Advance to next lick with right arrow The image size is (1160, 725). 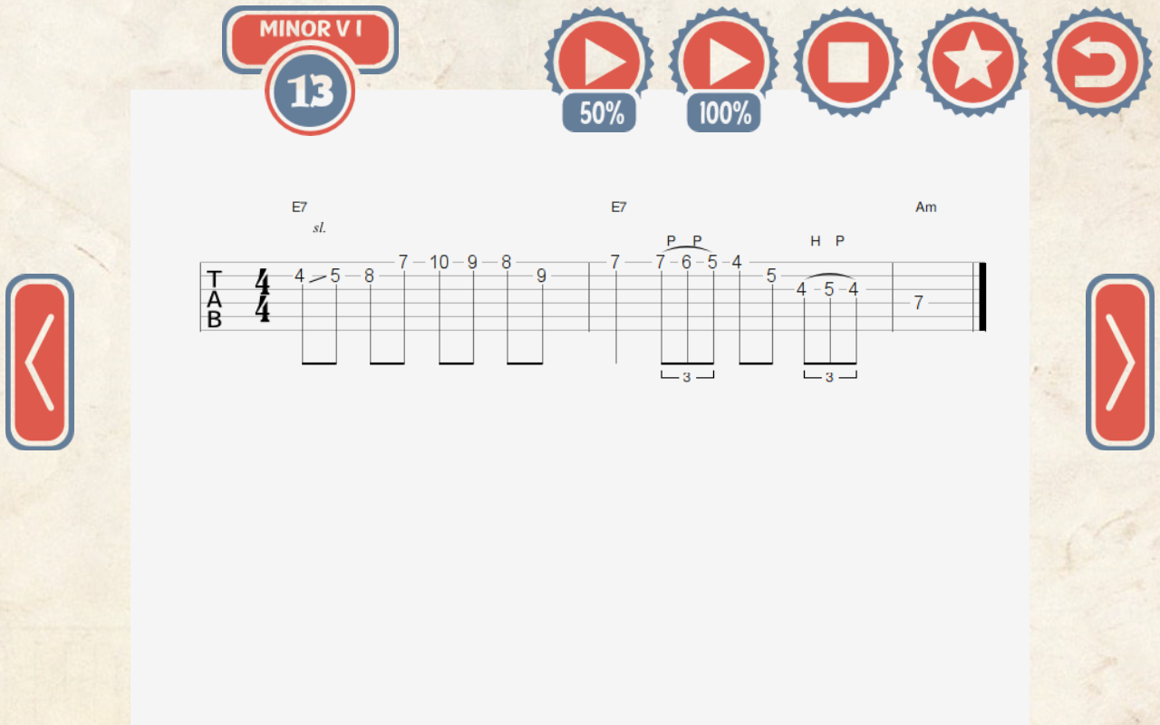pos(1120,362)
